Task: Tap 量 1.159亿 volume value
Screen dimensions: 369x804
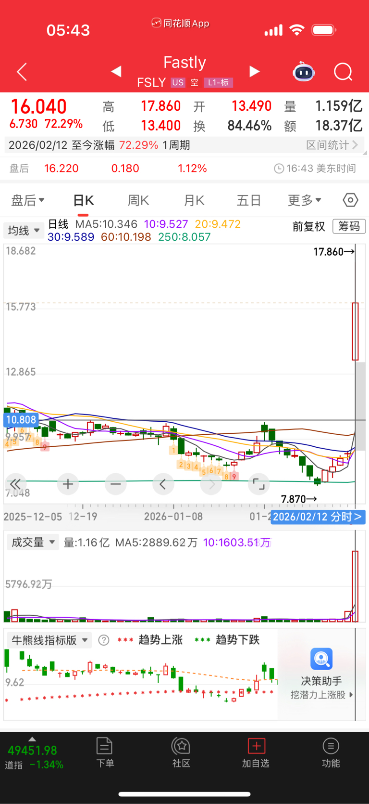Action: (x=323, y=106)
